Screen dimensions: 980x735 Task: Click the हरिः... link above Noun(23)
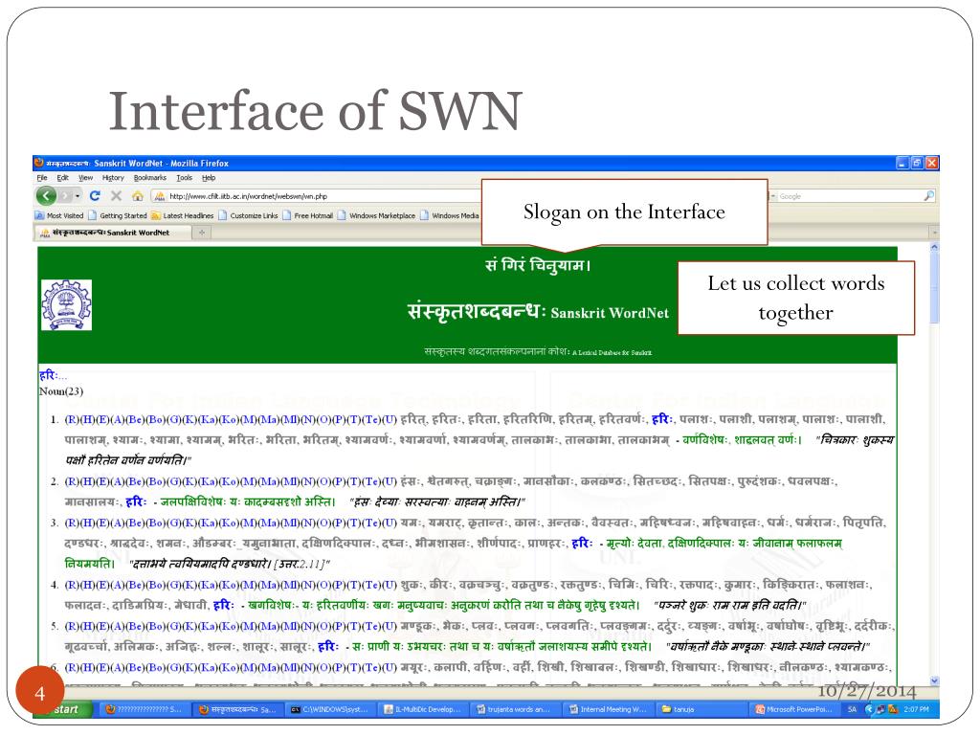pyautogui.click(x=53, y=375)
